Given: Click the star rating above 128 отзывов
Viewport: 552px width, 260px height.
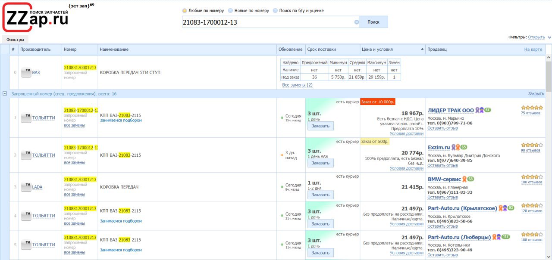Looking at the screenshot, I should 532,205.
